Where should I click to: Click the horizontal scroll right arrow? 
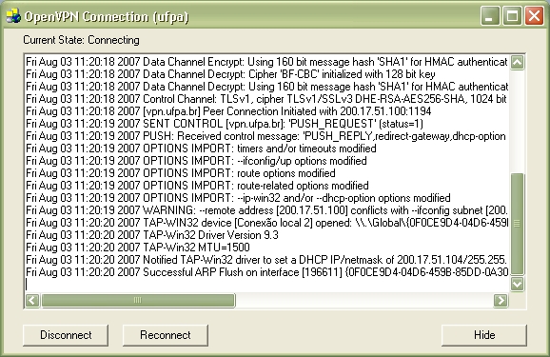[501, 301]
